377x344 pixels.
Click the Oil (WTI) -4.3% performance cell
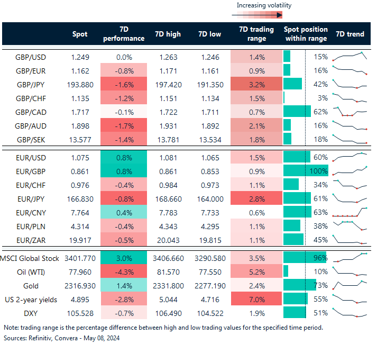[123, 271]
